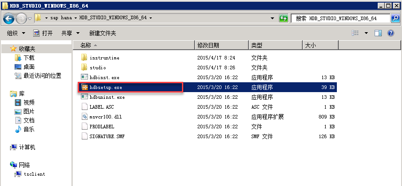402x186 pixels.
Task: Open the 图片 library
Action: coord(29,111)
